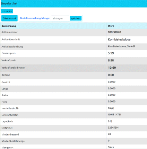Click the Einzelartikel page title bar
The height and width of the screenshot is (149, 147).
74,3
